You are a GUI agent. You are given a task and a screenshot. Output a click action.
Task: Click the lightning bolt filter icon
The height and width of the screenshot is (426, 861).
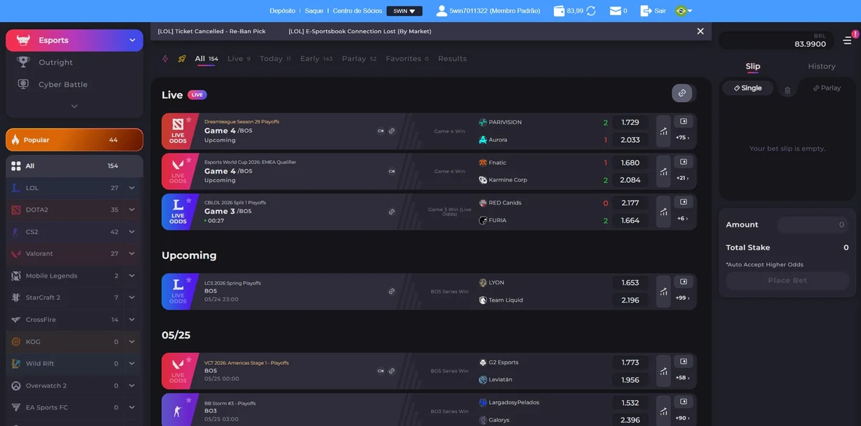pos(165,59)
